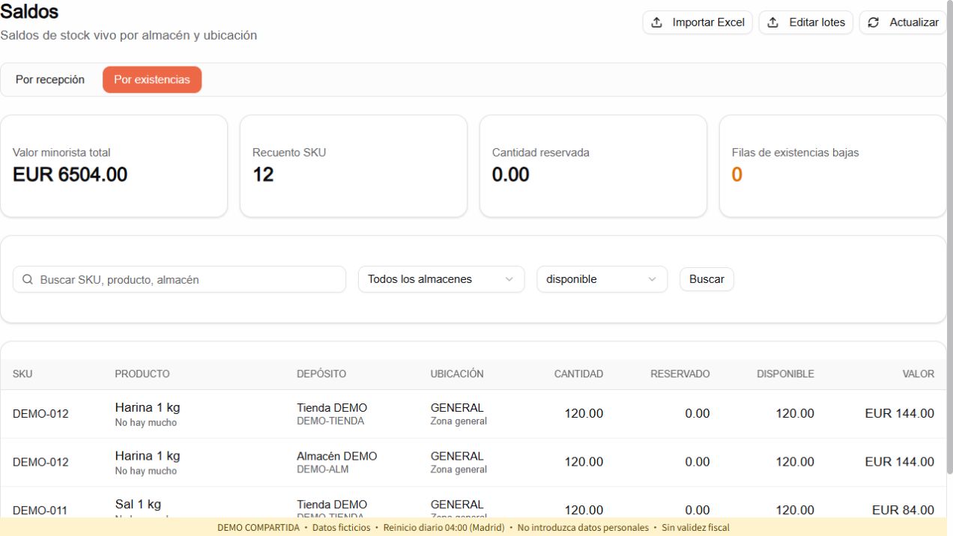Click Harina 1 kg in the Almacén DEMO row
Image resolution: width=953 pixels, height=536 pixels.
[147, 456]
